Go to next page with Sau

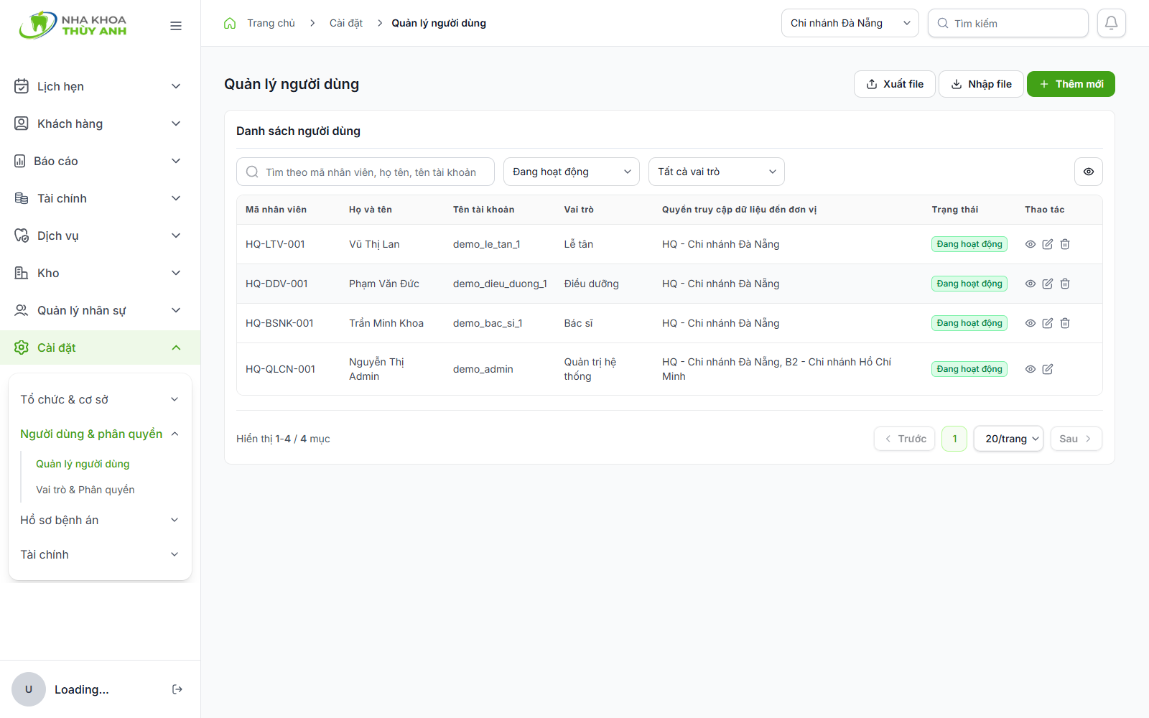coord(1076,439)
